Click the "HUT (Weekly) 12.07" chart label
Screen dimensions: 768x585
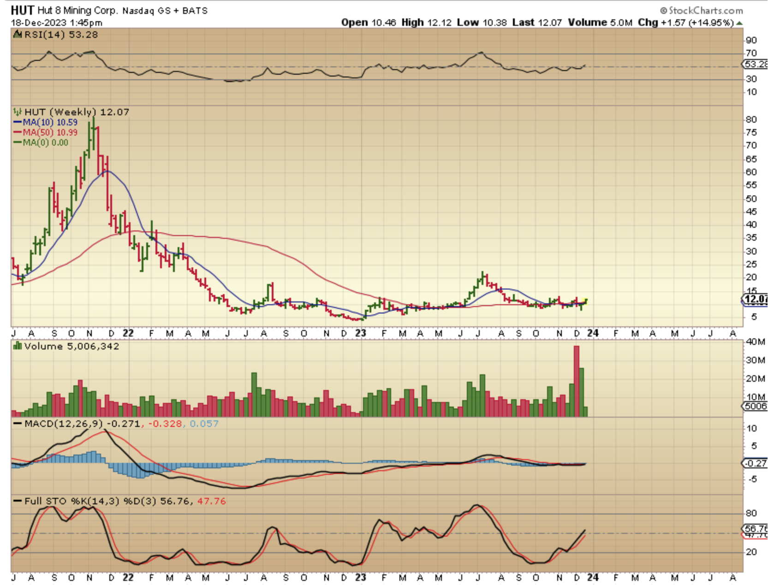(x=77, y=112)
